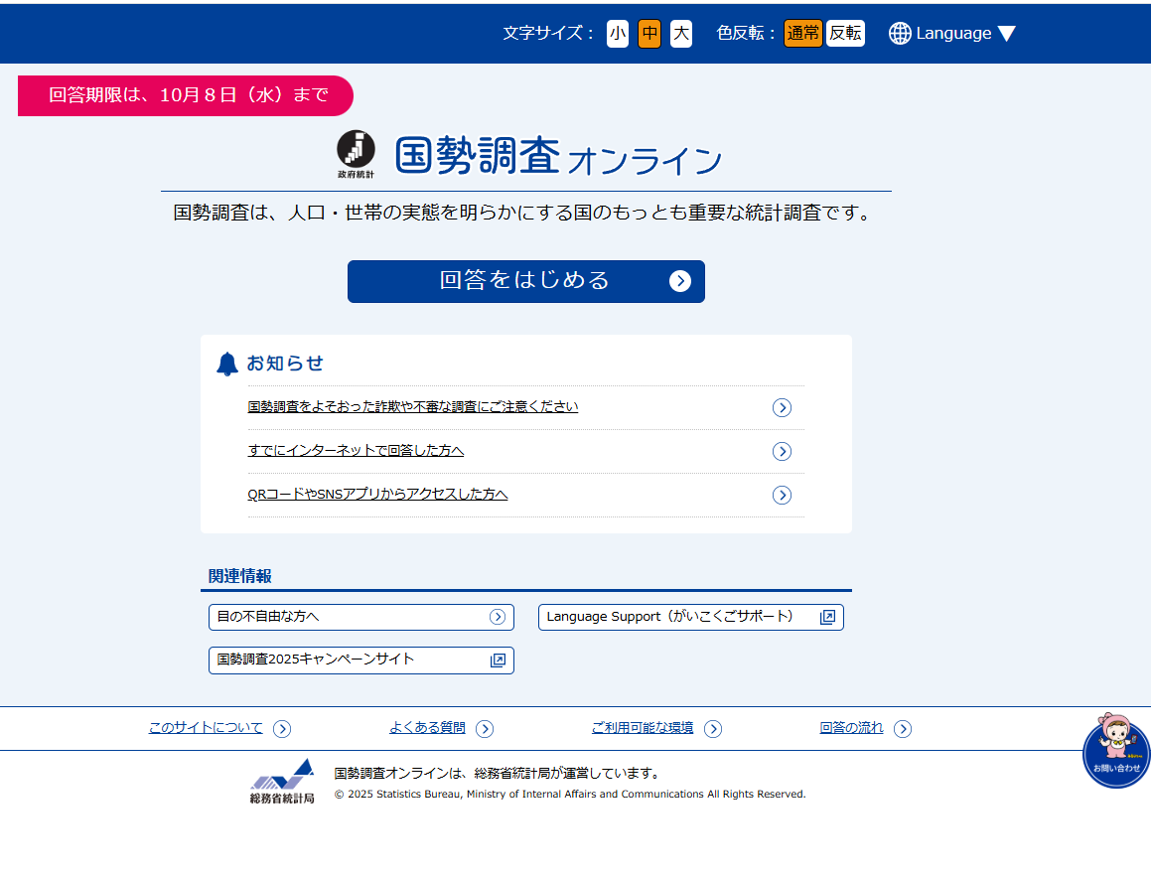Select normal color mode (通常)
This screenshot has height=881, width=1151.
pyautogui.click(x=803, y=34)
